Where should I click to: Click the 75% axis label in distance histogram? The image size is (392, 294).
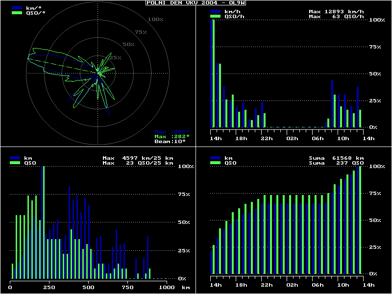[184, 194]
